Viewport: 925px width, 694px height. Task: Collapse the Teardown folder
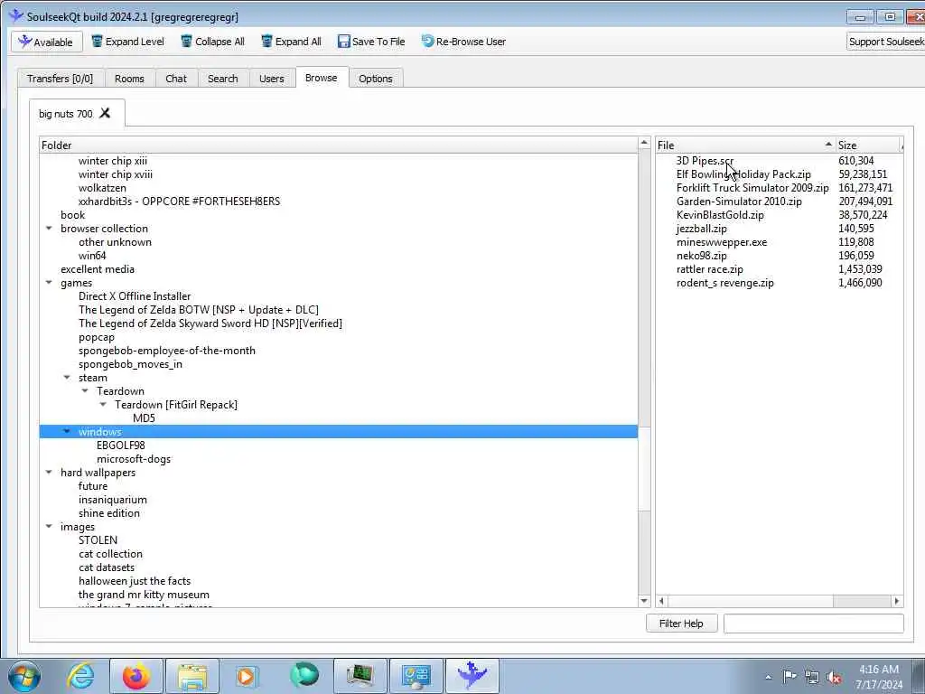85,391
